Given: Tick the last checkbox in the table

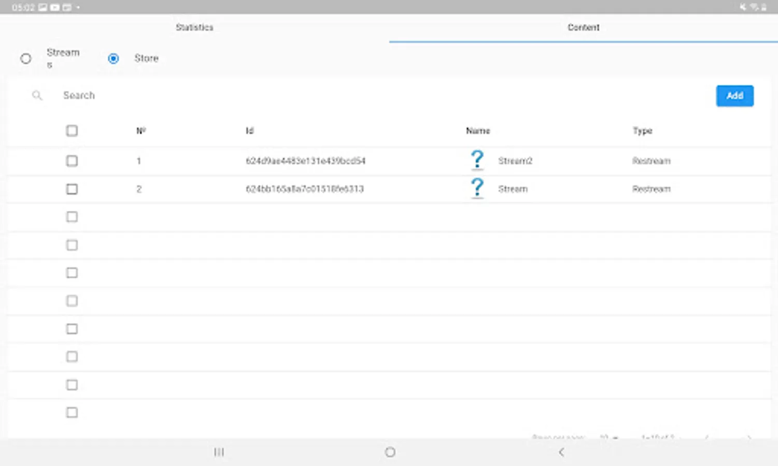Looking at the screenshot, I should (72, 413).
